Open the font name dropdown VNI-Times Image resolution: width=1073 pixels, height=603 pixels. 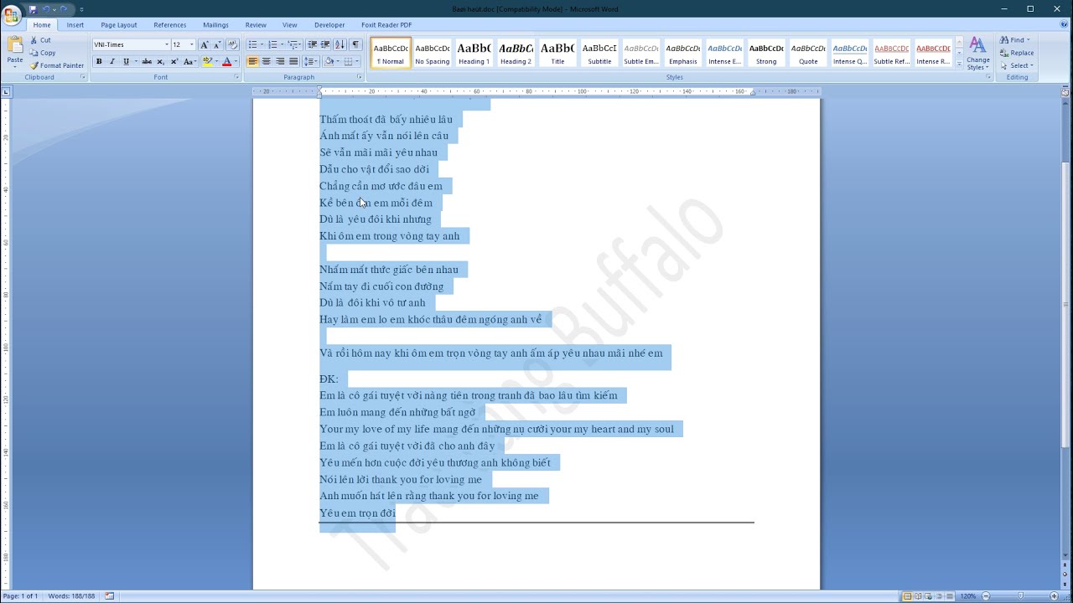pos(166,44)
